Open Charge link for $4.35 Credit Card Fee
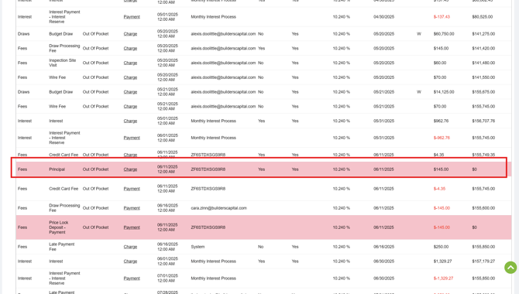Screen dimensions: 519x294 pos(130,155)
